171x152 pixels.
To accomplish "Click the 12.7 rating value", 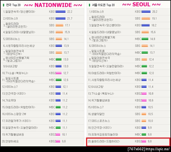I will (x=66, y=73).
